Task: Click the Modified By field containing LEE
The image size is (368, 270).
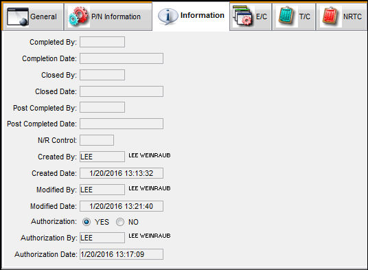Action: (102, 190)
